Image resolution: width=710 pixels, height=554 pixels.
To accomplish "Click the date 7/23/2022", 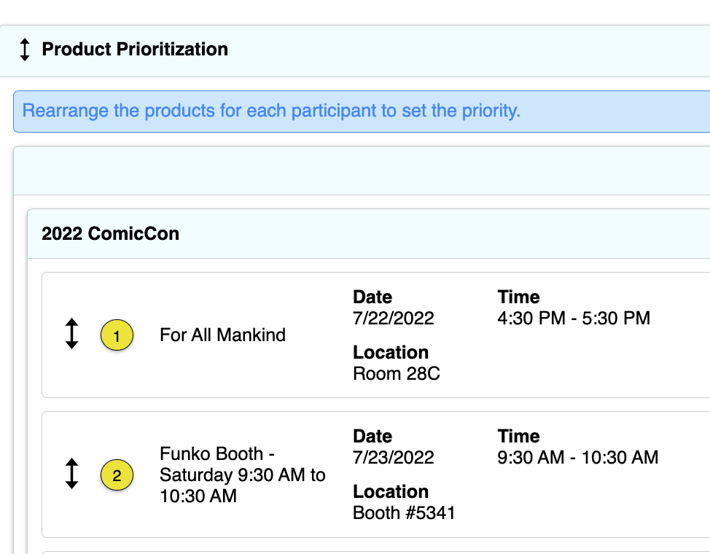I will (x=394, y=457).
